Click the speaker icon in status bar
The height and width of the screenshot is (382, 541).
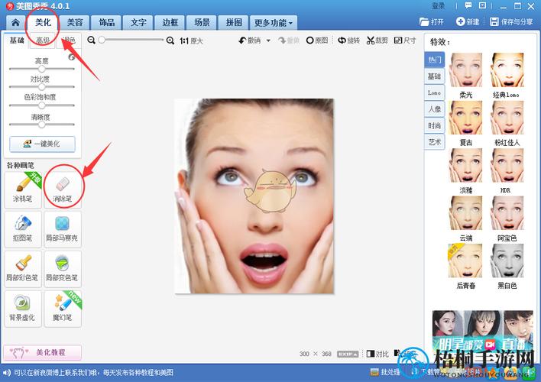tap(7, 373)
